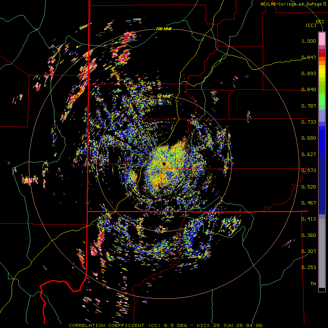Image resolution: width=328 pixels, height=328 pixels.
Task: Click the lavender color bar segment
Action: tap(322, 116)
